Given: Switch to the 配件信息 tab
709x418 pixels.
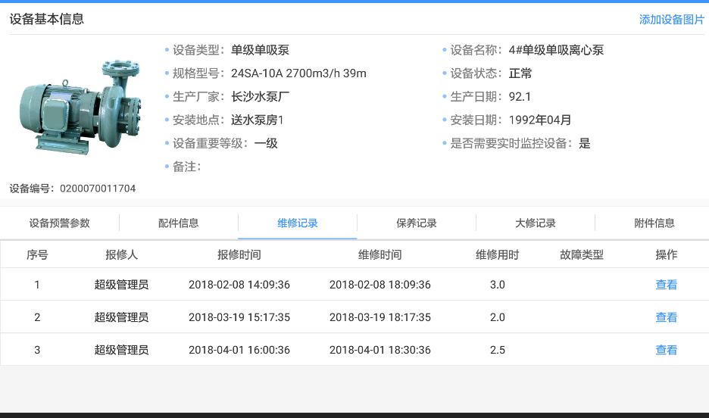Looking at the screenshot, I should tap(178, 223).
